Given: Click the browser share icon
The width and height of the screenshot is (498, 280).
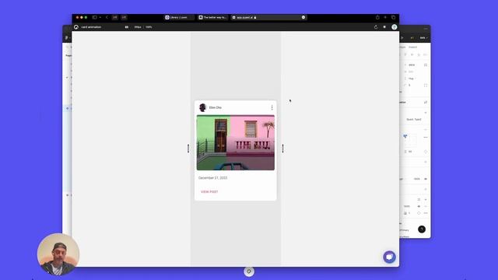Looking at the screenshot, I should (377, 17).
